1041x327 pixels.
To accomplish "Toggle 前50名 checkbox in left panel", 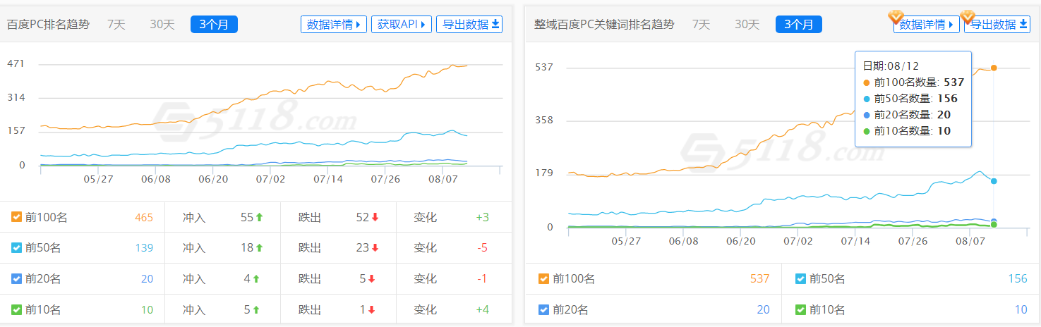I will coord(17,248).
